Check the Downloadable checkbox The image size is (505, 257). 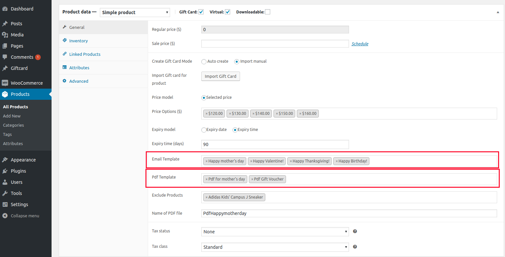pyautogui.click(x=268, y=12)
